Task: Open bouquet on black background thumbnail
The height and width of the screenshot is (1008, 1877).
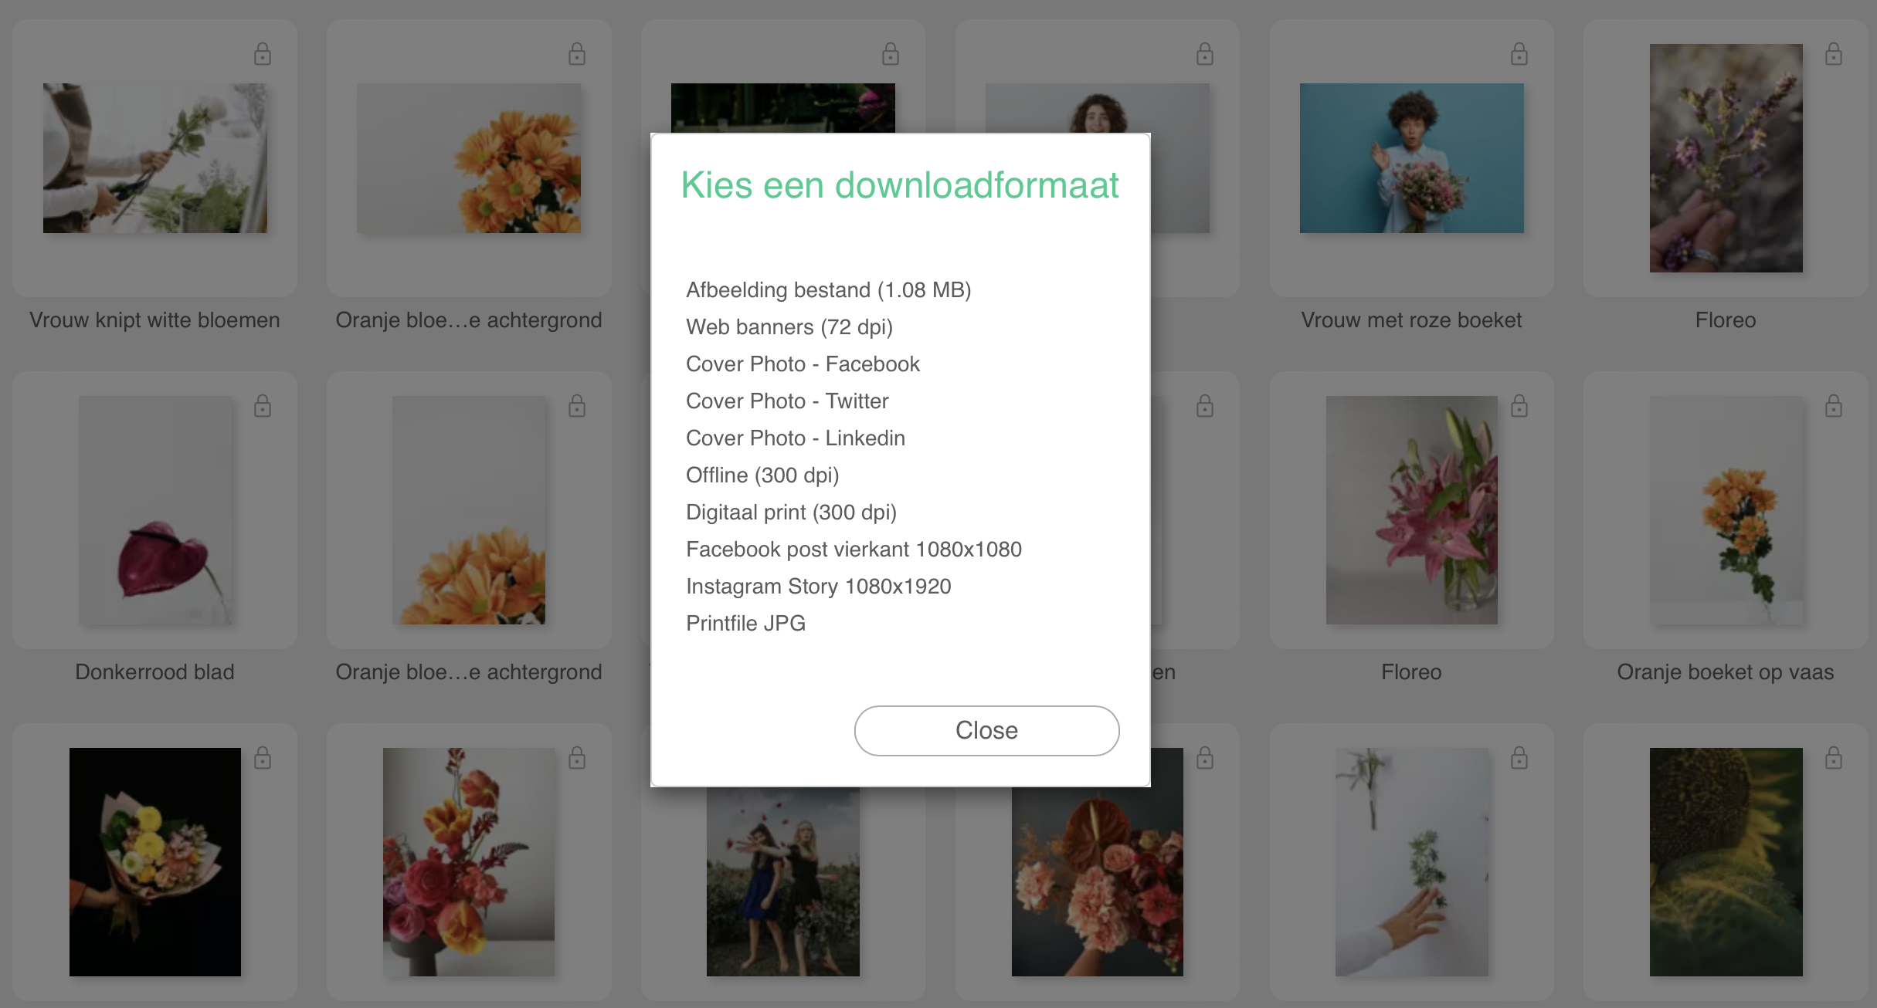Action: pos(155,862)
